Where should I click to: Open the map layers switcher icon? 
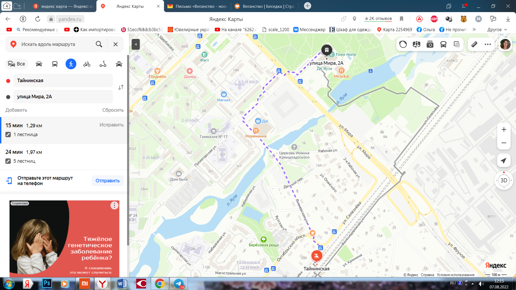click(457, 44)
